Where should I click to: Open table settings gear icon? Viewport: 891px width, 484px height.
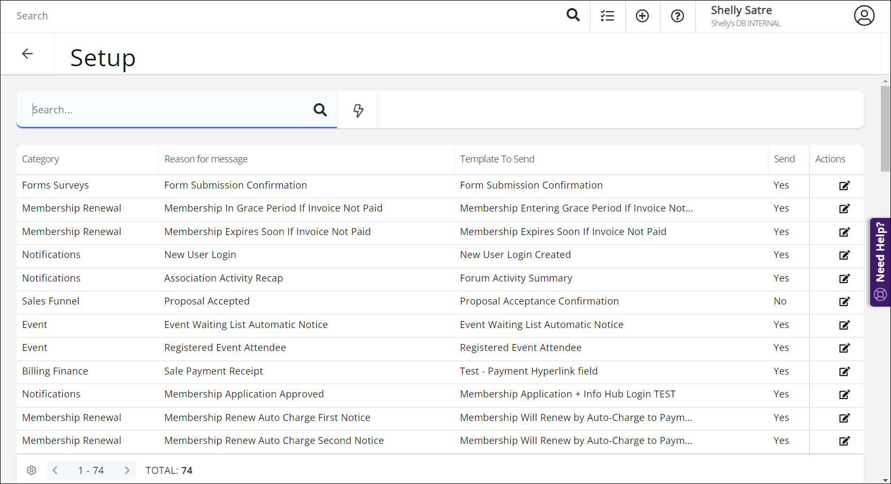point(32,471)
